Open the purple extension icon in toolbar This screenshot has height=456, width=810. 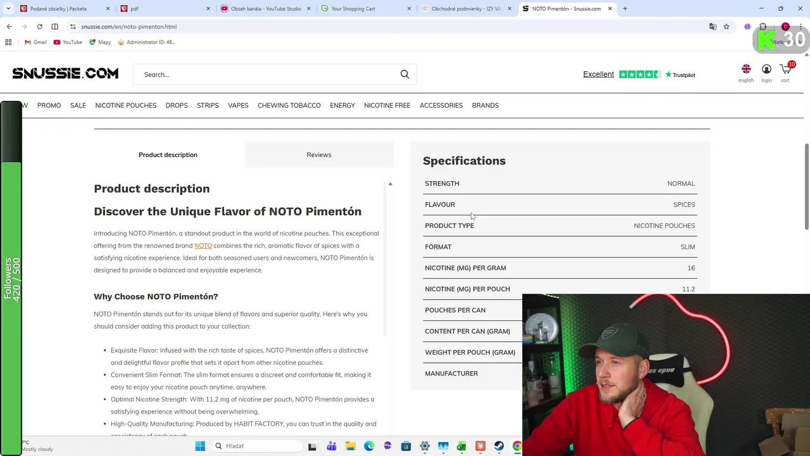coord(747,27)
